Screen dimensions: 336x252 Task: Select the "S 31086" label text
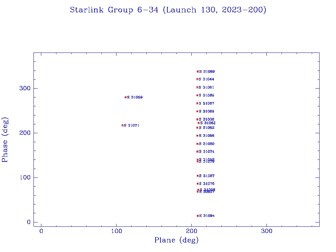206,95
